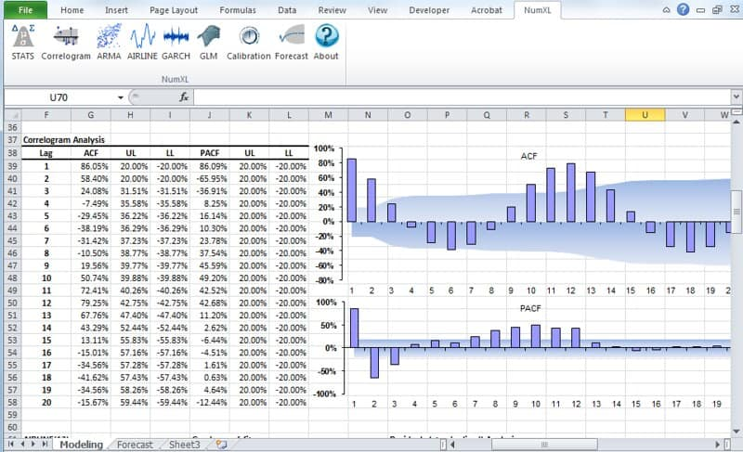This screenshot has height=452, width=743.
Task: Expand the Name Box dropdown arrow
Action: [121, 97]
